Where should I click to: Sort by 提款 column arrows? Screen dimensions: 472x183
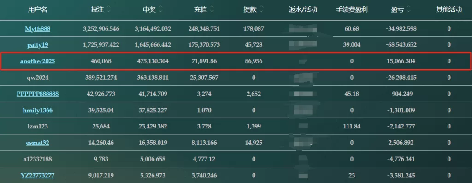[261, 10]
